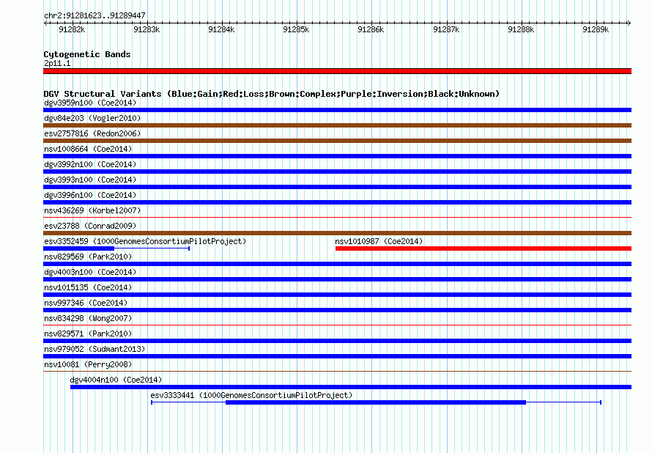Click the thick blue bar of esv3333441
Screen dimensions: 652x453
click(x=376, y=402)
